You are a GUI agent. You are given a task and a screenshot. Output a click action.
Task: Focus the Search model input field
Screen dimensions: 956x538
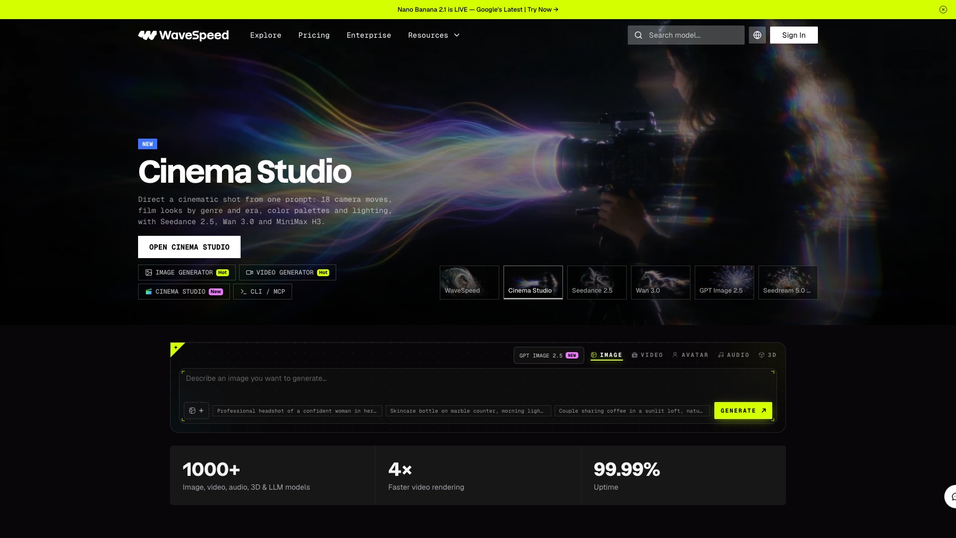[x=686, y=35]
